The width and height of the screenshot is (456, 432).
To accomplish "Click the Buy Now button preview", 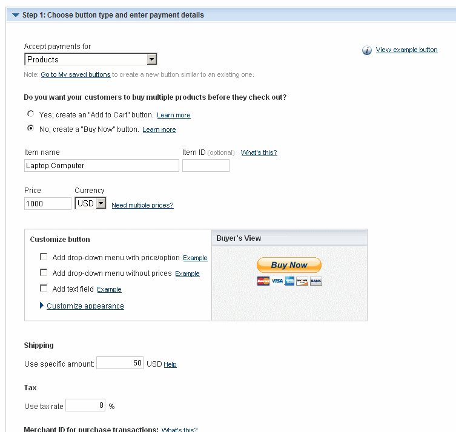I will click(x=289, y=265).
